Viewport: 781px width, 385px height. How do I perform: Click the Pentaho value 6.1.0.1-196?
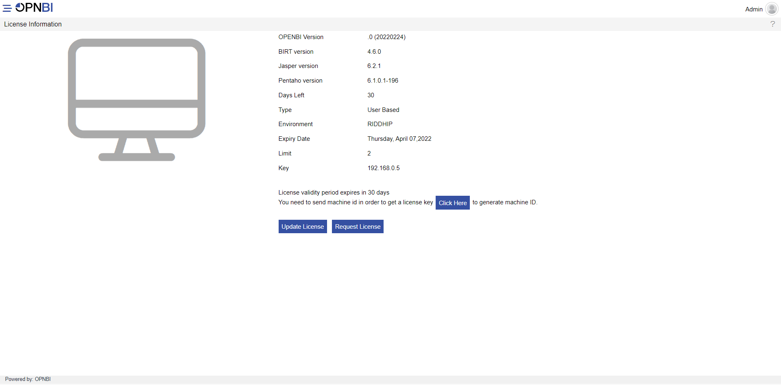(383, 81)
